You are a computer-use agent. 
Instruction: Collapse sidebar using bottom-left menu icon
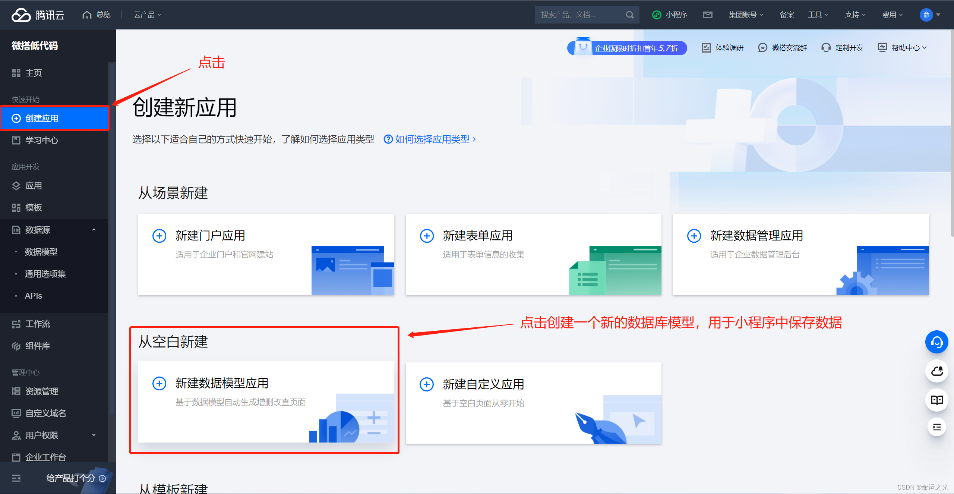pyautogui.click(x=16, y=478)
